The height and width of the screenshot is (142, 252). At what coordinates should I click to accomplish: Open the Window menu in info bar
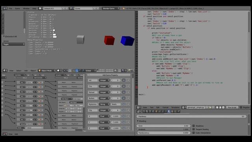pos(26,8)
